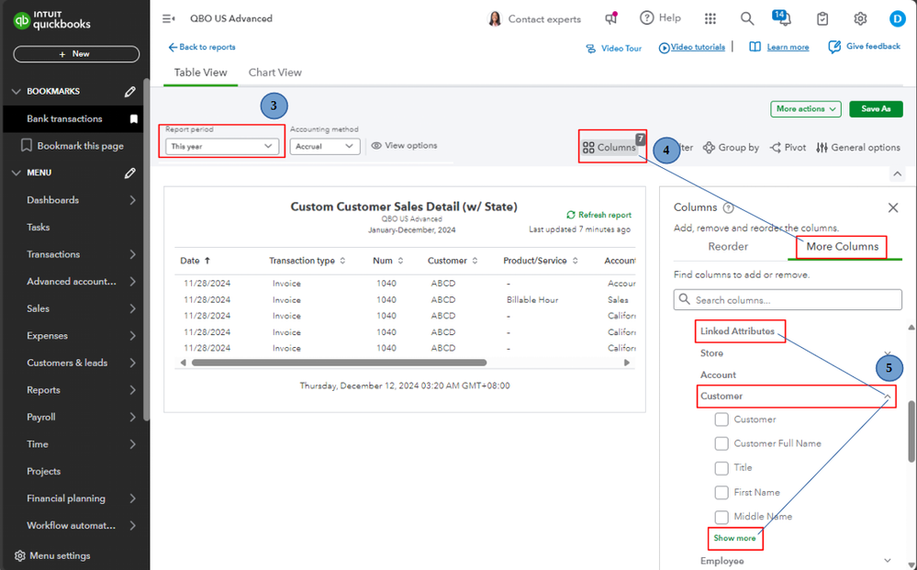Switch to the Table View tab

pos(201,73)
